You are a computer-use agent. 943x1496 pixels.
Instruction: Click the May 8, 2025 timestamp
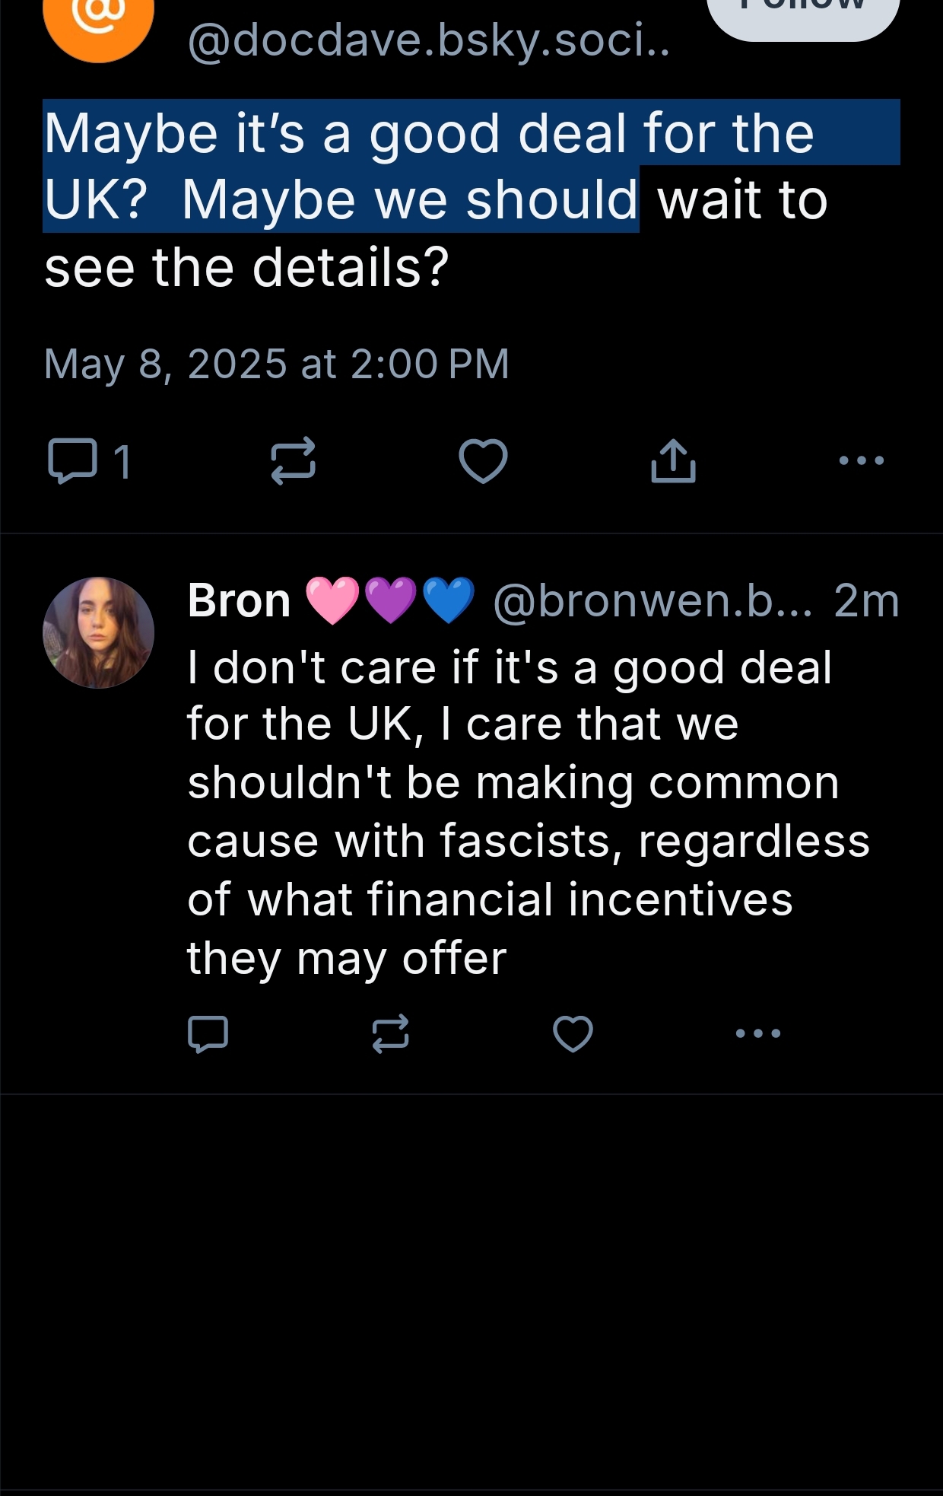coord(276,364)
